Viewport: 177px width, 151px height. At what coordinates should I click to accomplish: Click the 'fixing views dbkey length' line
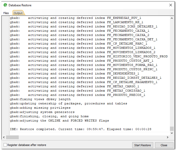(x=40, y=99)
